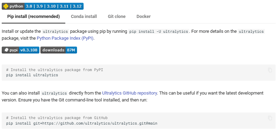277x137 pixels.
Task: Copy the GitHub install code block
Action: point(270,118)
